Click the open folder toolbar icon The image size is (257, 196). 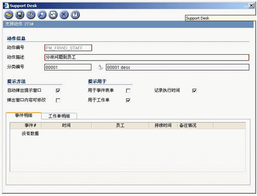coord(9,15)
